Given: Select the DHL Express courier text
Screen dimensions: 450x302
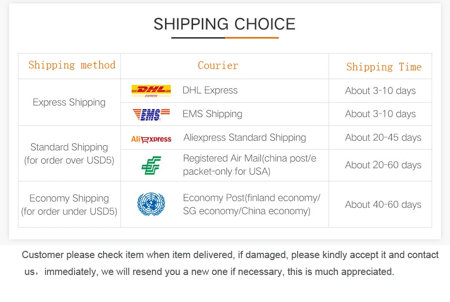Looking at the screenshot, I should click(210, 90).
